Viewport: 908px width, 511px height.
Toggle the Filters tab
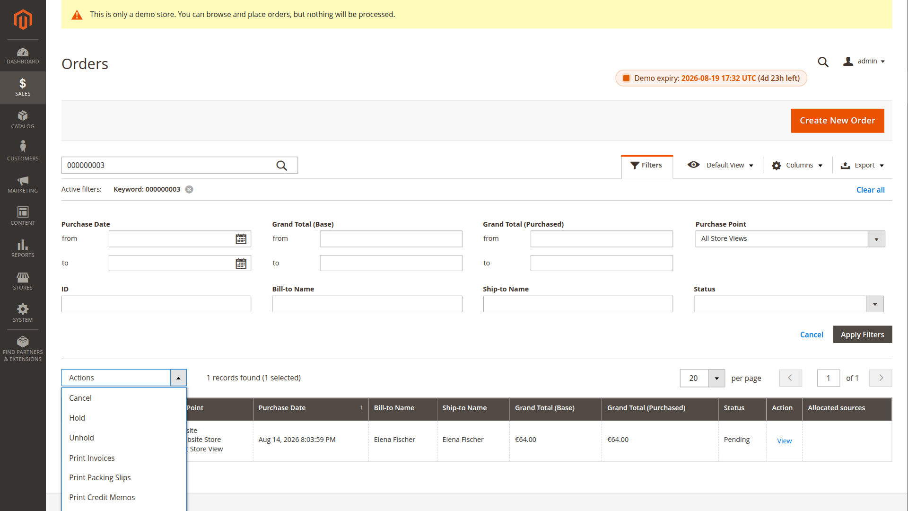646,165
